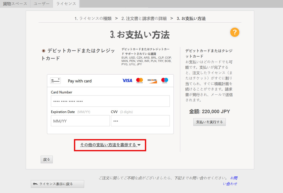Click the triangle arrow next to その他の支払い方法
This screenshot has height=193, width=283.
139,145
